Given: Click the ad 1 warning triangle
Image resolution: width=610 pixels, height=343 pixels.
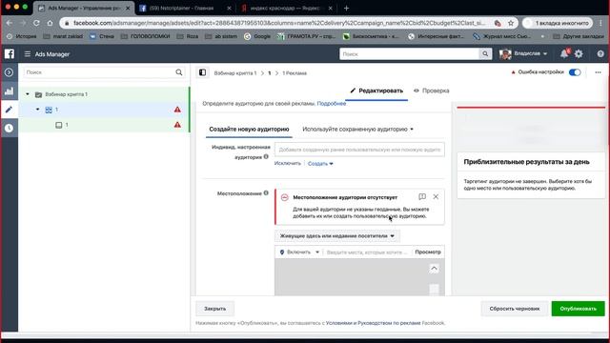Looking at the screenshot, I should point(177,125).
